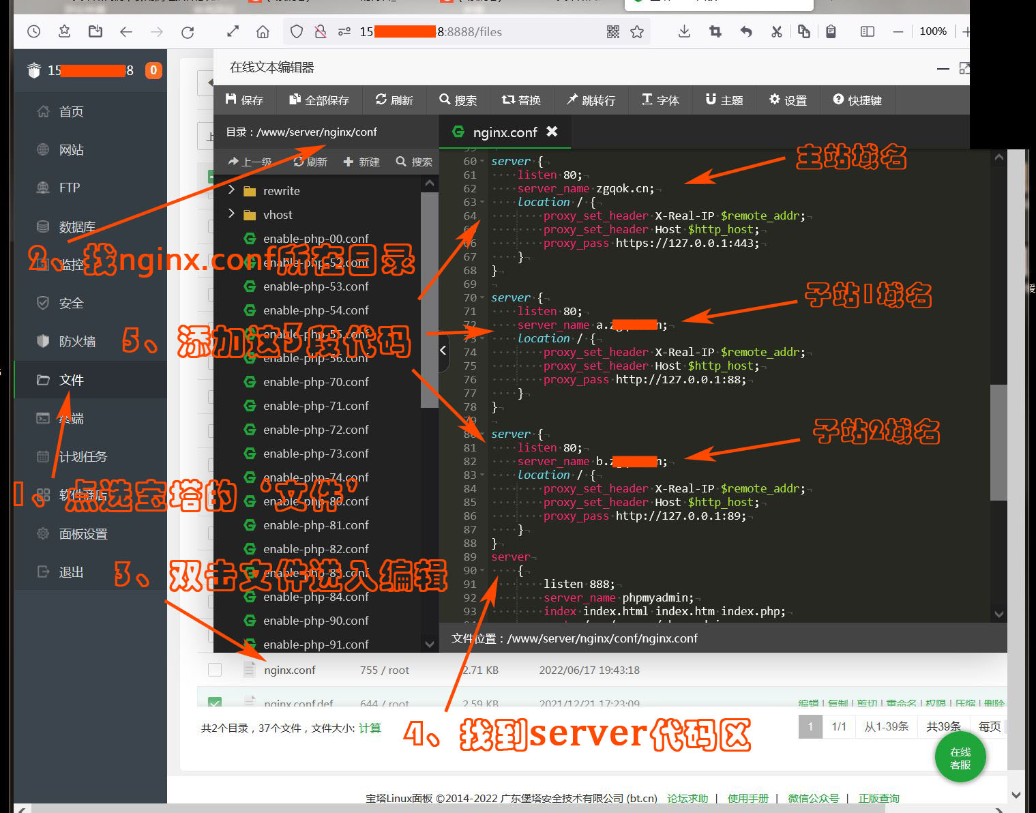Open the 正版查询 footer link
1036x813 pixels.
pyautogui.click(x=879, y=798)
